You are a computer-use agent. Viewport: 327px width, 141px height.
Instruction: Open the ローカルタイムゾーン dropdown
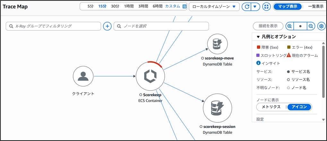pyautogui.click(x=214, y=7)
